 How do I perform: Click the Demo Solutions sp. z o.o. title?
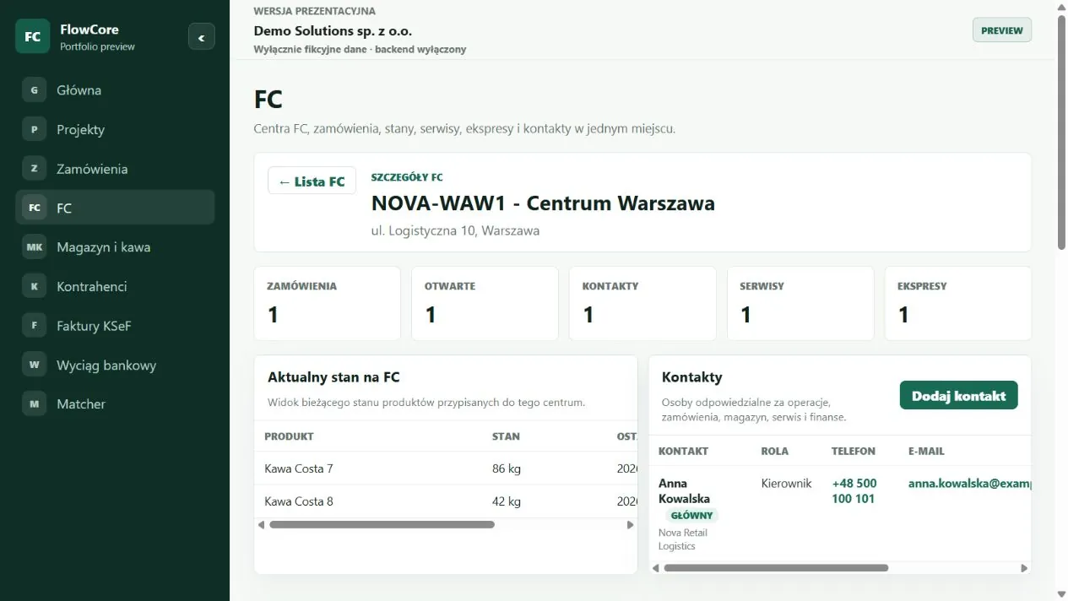point(333,30)
